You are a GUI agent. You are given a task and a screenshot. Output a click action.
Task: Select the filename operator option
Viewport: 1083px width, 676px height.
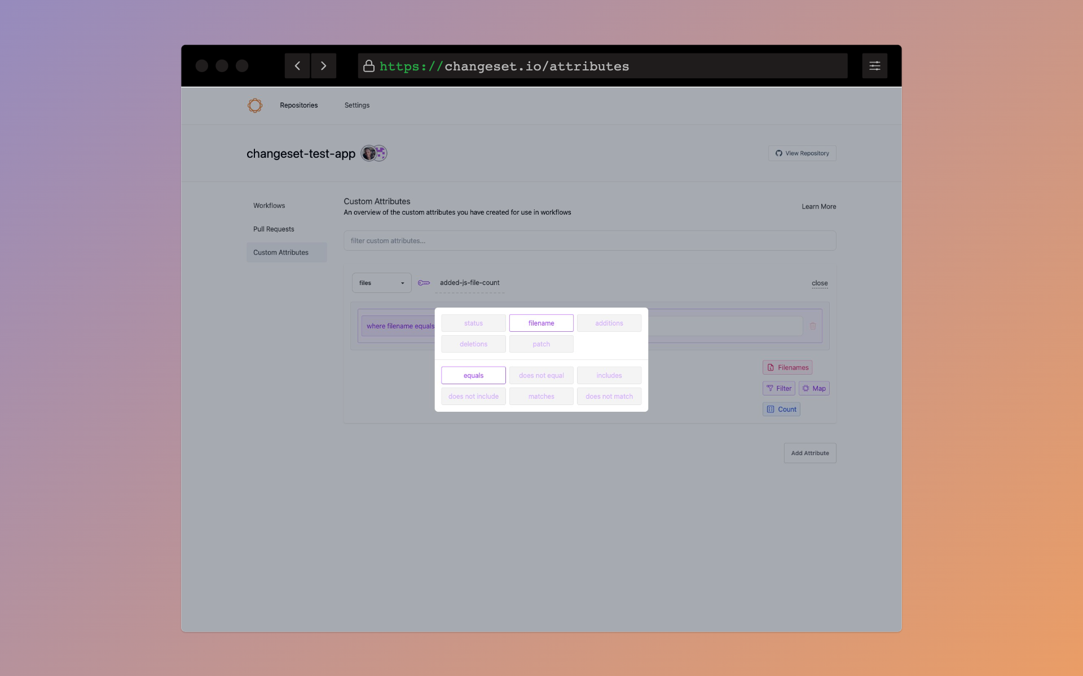coord(541,322)
